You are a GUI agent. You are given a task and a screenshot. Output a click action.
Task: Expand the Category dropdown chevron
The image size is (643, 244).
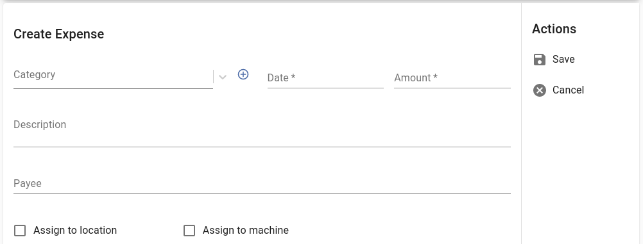tap(223, 77)
